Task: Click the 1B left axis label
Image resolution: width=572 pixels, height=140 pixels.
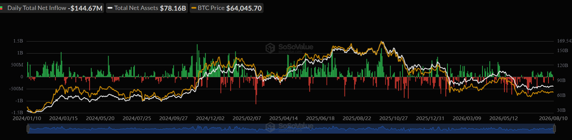Action: tap(20, 53)
